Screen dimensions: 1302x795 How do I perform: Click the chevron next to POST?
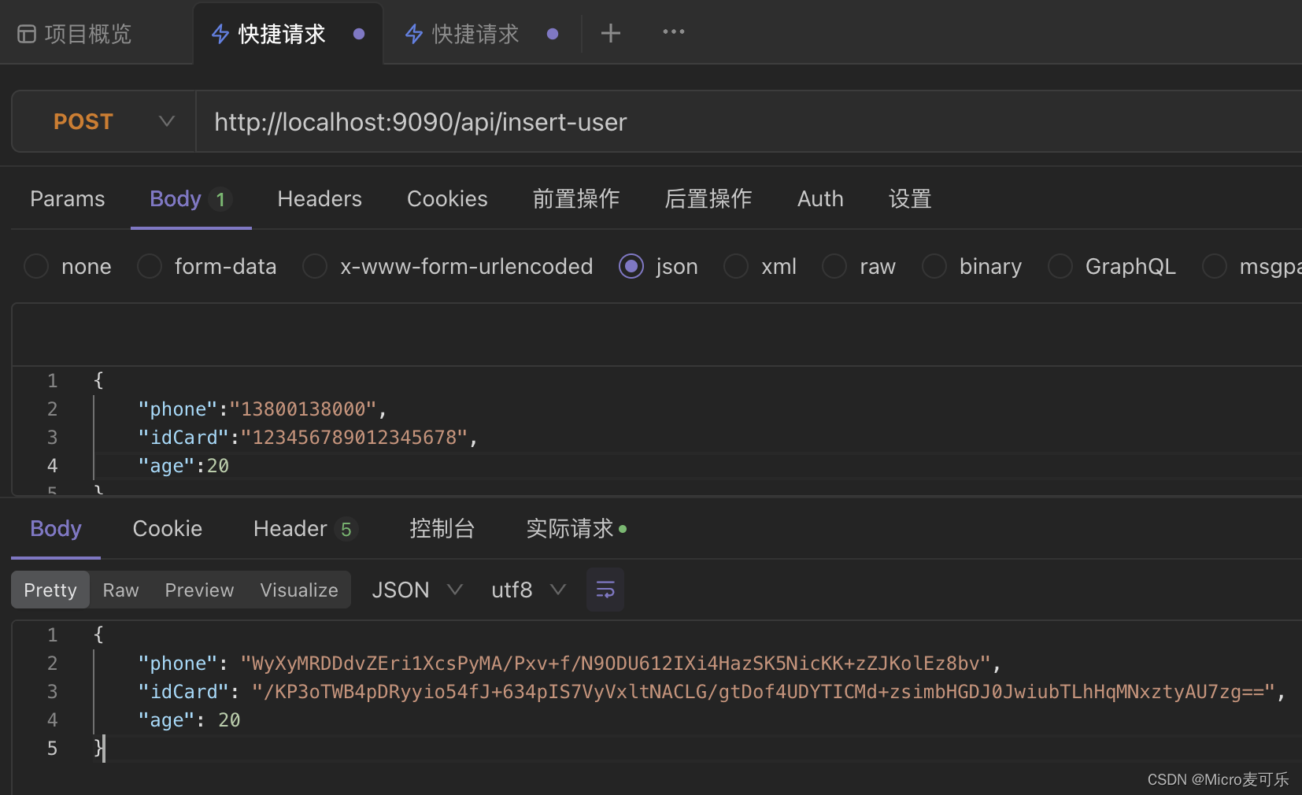[x=166, y=121]
